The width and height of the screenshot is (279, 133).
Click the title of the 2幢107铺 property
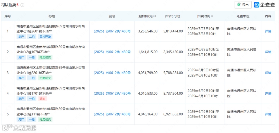pyautogui.click(x=51, y=49)
